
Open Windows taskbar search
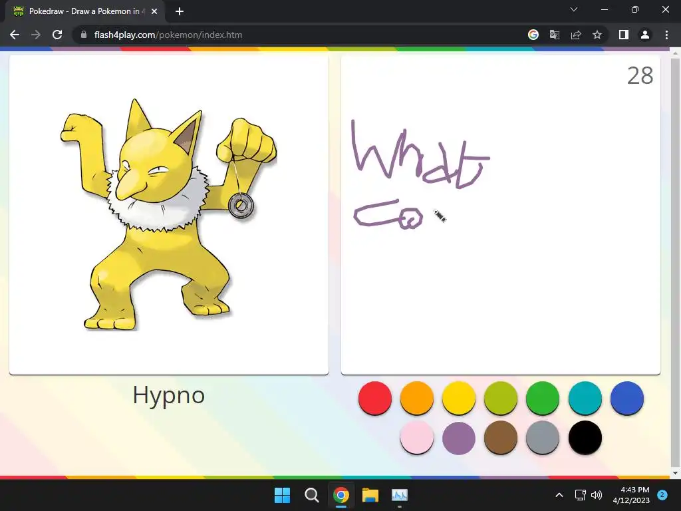pos(312,495)
